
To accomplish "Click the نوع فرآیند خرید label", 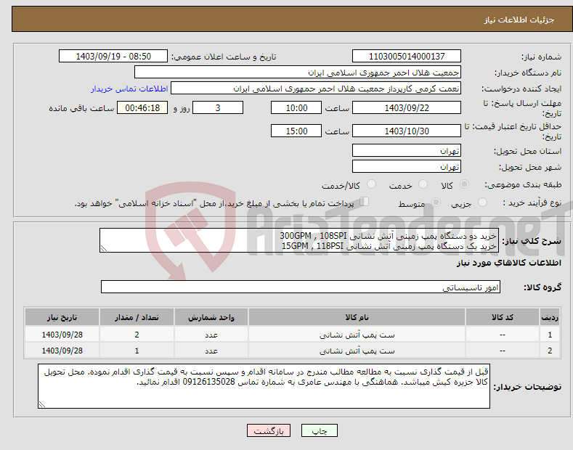I will [532, 202].
